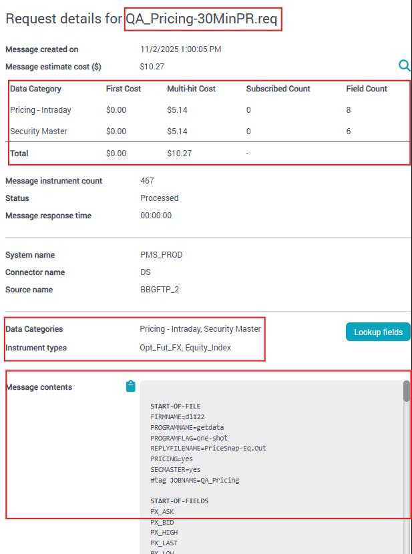
Task: Click the message contents scrollbar thumb
Action: click(x=406, y=391)
